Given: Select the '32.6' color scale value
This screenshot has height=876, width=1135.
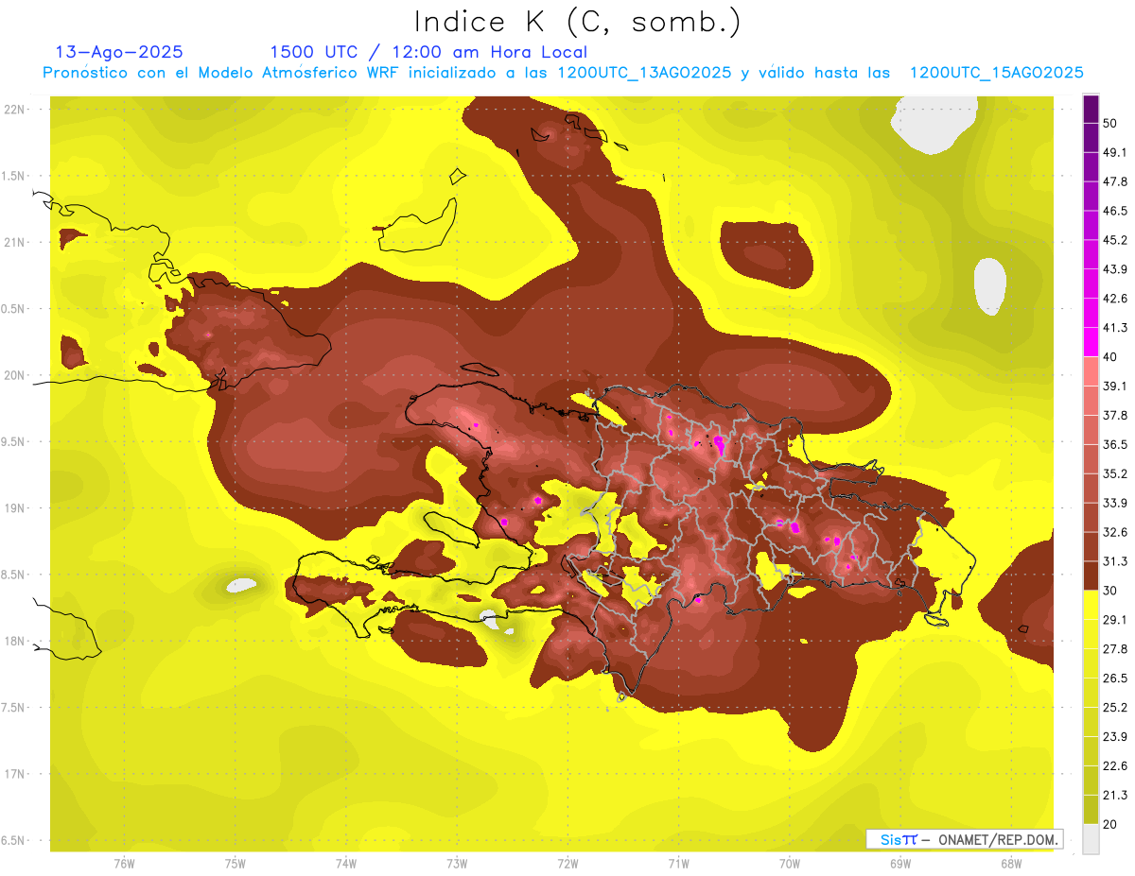Looking at the screenshot, I should 1114,532.
